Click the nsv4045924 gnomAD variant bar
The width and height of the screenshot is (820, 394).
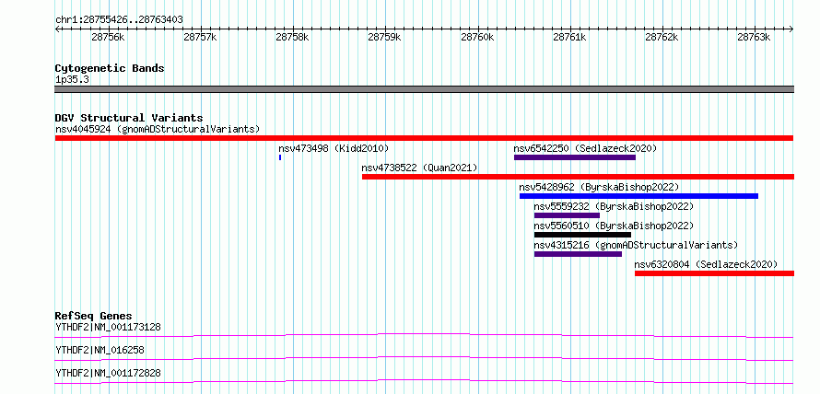(424, 138)
